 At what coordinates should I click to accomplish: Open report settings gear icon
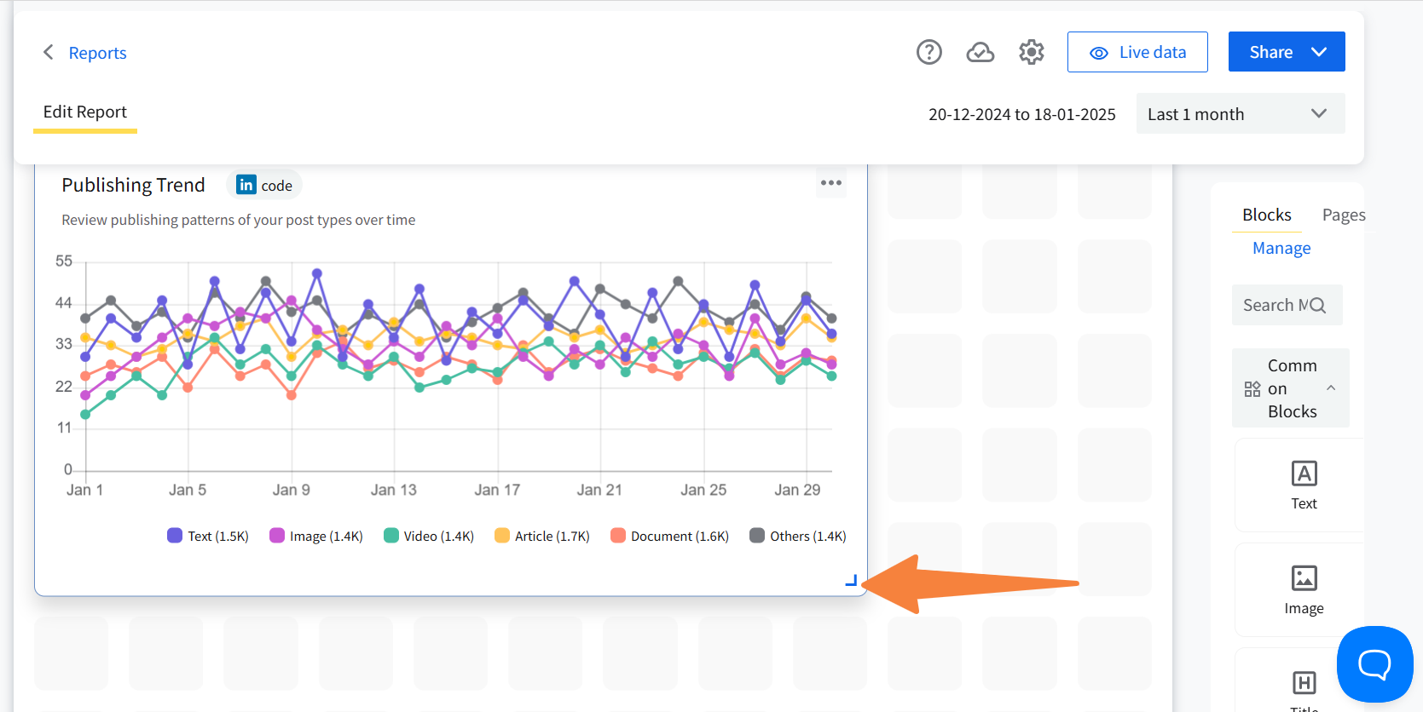pos(1031,52)
